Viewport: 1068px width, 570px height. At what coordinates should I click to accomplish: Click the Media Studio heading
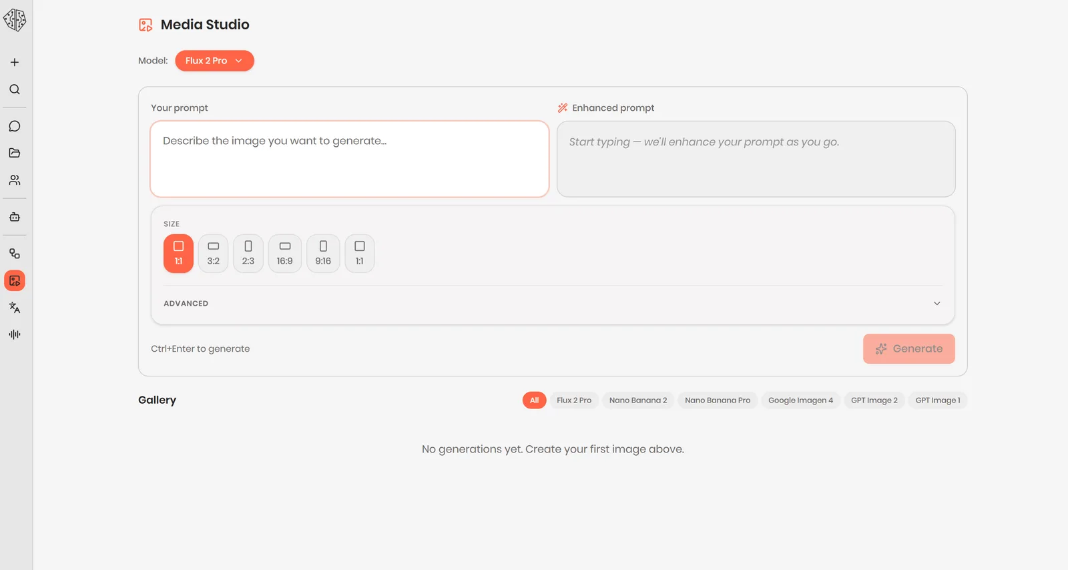pos(205,25)
